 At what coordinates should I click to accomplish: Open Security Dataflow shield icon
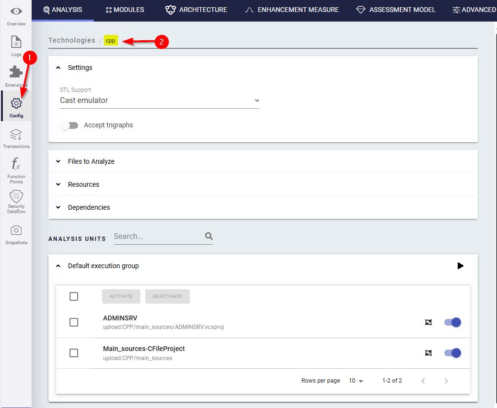point(16,196)
